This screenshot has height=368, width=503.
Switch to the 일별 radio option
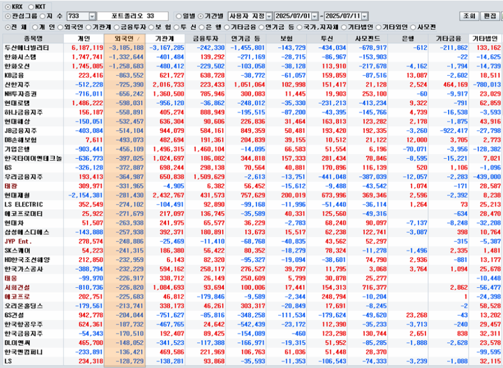tap(179, 16)
